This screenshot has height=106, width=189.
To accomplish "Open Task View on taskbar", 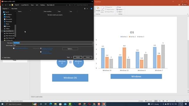I will point(46,104).
